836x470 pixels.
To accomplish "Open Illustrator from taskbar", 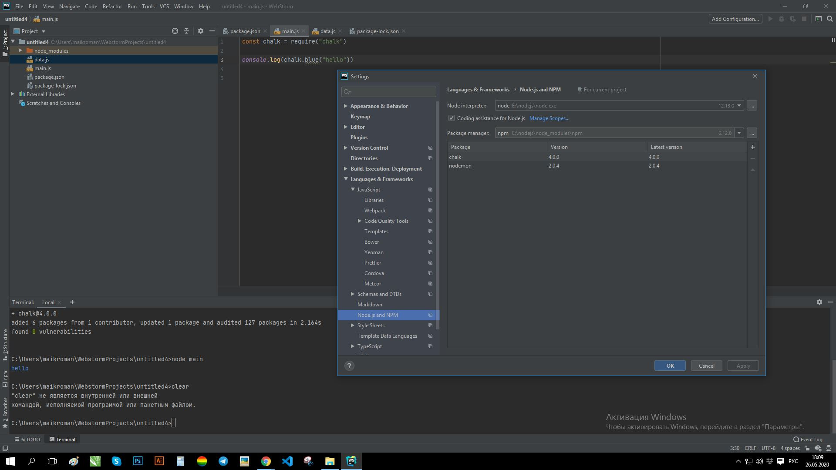I will (x=159, y=461).
